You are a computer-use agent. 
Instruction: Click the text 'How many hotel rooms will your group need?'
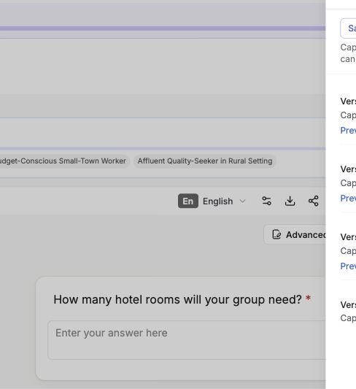click(x=177, y=299)
